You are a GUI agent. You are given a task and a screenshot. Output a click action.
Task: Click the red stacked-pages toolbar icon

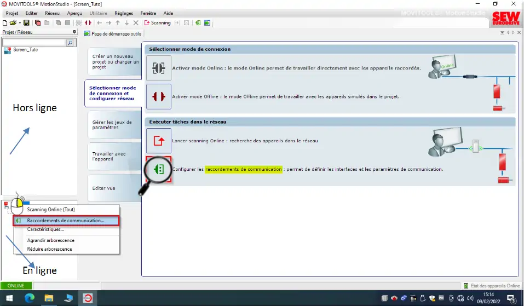coord(38,23)
